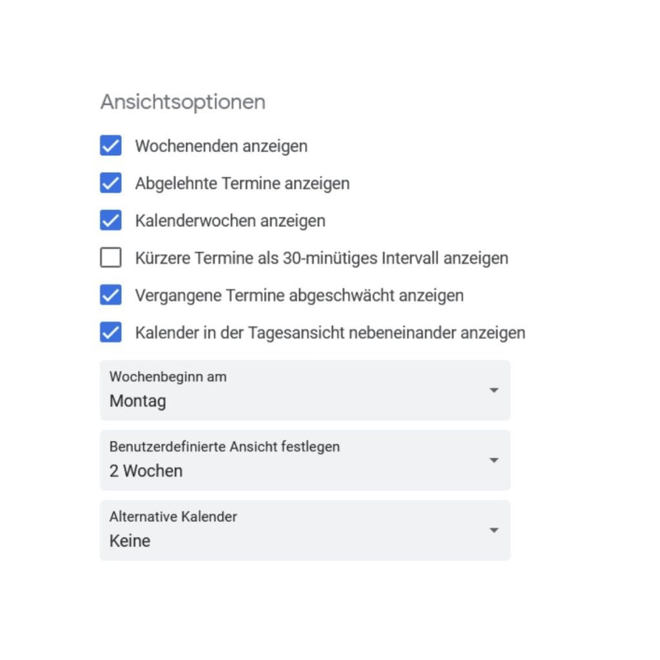The width and height of the screenshot is (660, 660).
Task: Open the Wochenbeginn dropdown showing Montag
Action: (x=305, y=390)
